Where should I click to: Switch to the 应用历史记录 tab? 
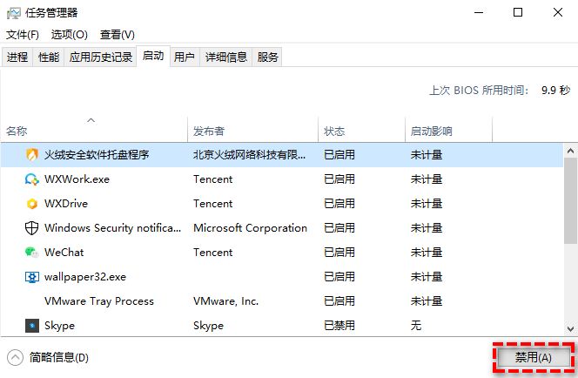[101, 57]
